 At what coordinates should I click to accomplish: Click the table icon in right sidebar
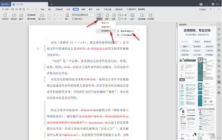219,50
